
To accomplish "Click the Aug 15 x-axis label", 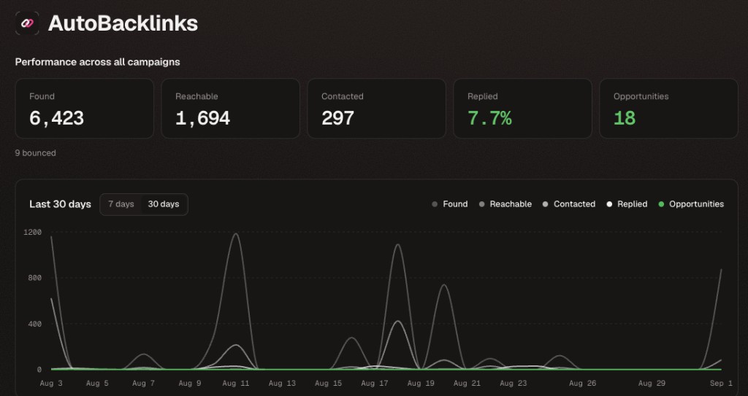I will (x=328, y=383).
